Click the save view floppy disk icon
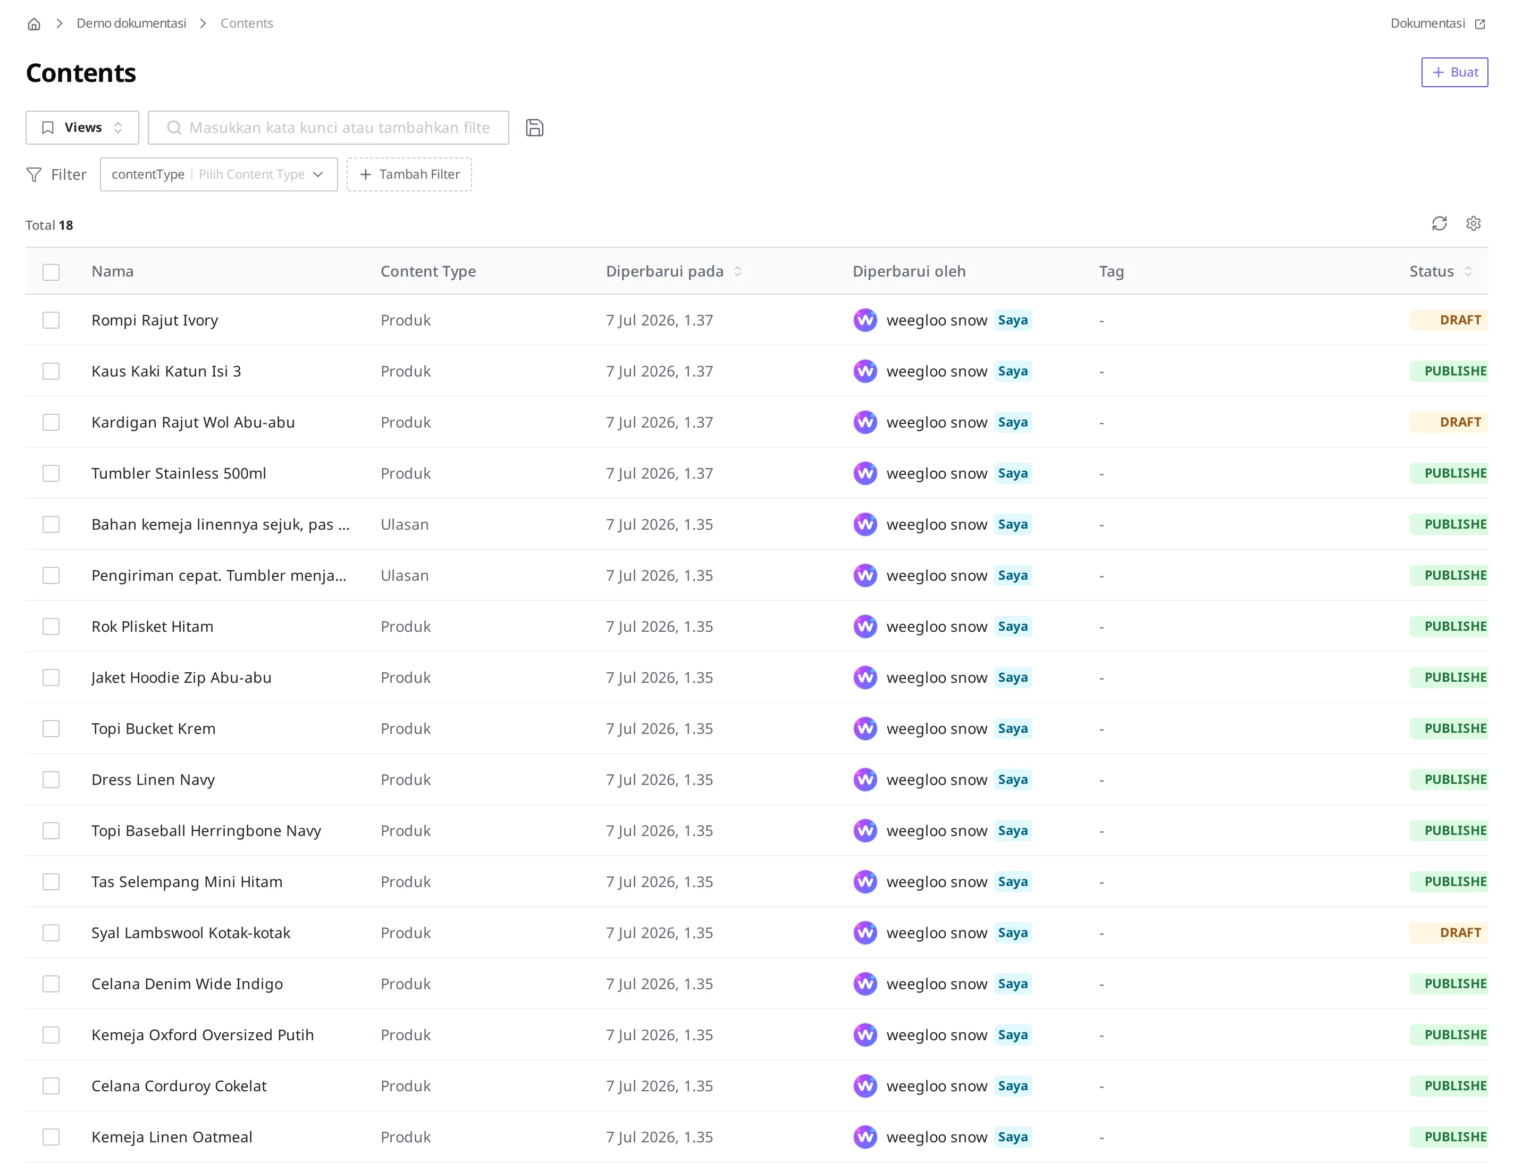 click(x=534, y=128)
